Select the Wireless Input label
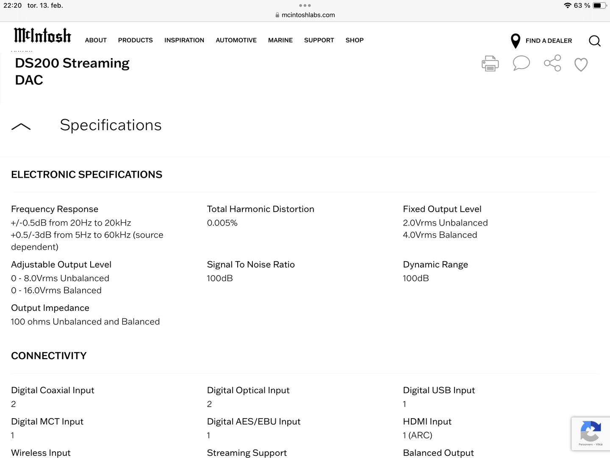 [x=41, y=453]
